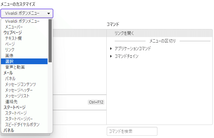
Task: Select リンクを開く command row
Action: (159, 33)
